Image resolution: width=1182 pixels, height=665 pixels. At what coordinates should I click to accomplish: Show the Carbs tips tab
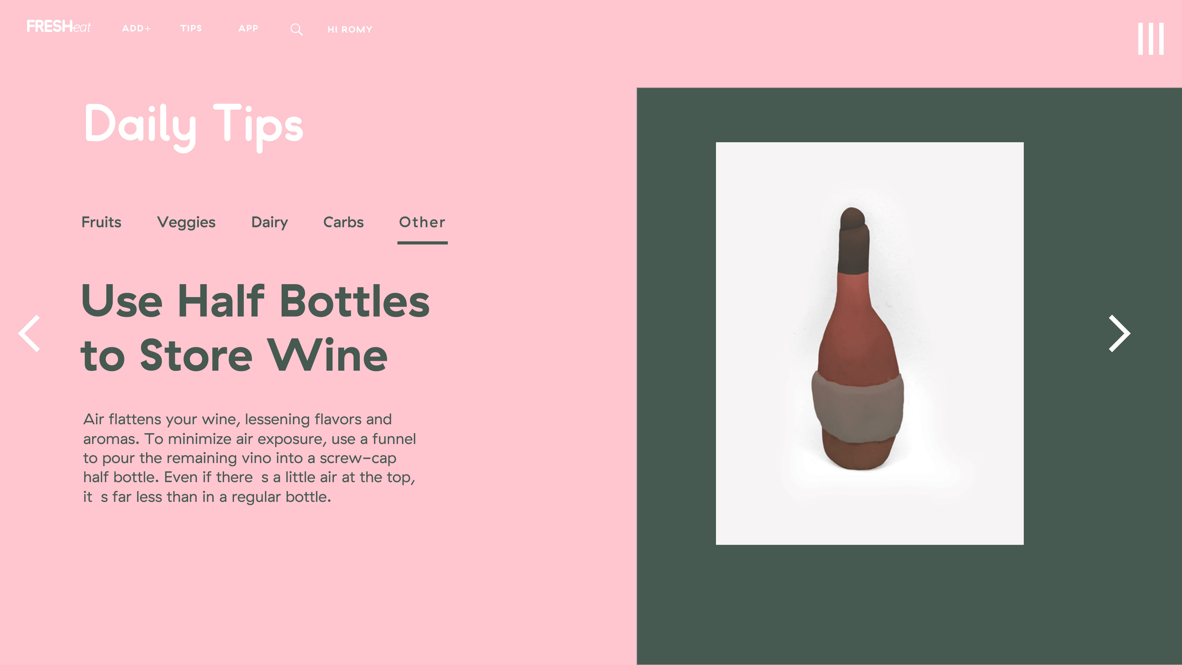(x=343, y=222)
